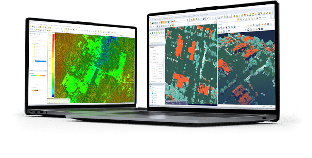Screen dimensions: 312x158
Task: Open 3D viewer wrench settings icon
Action: pos(254,25)
